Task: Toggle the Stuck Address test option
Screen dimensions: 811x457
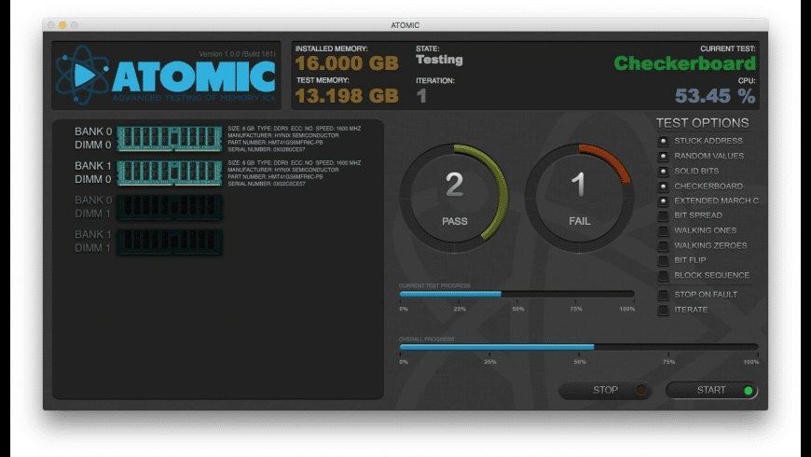Action: coord(663,141)
